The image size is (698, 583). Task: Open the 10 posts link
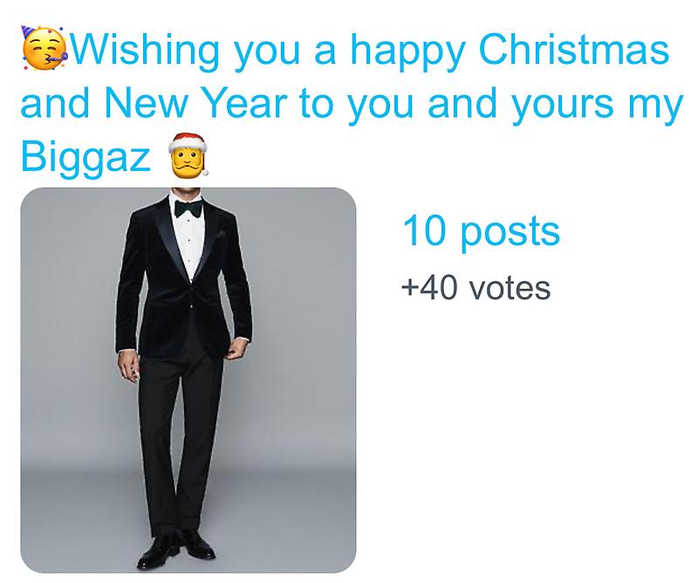tap(480, 231)
